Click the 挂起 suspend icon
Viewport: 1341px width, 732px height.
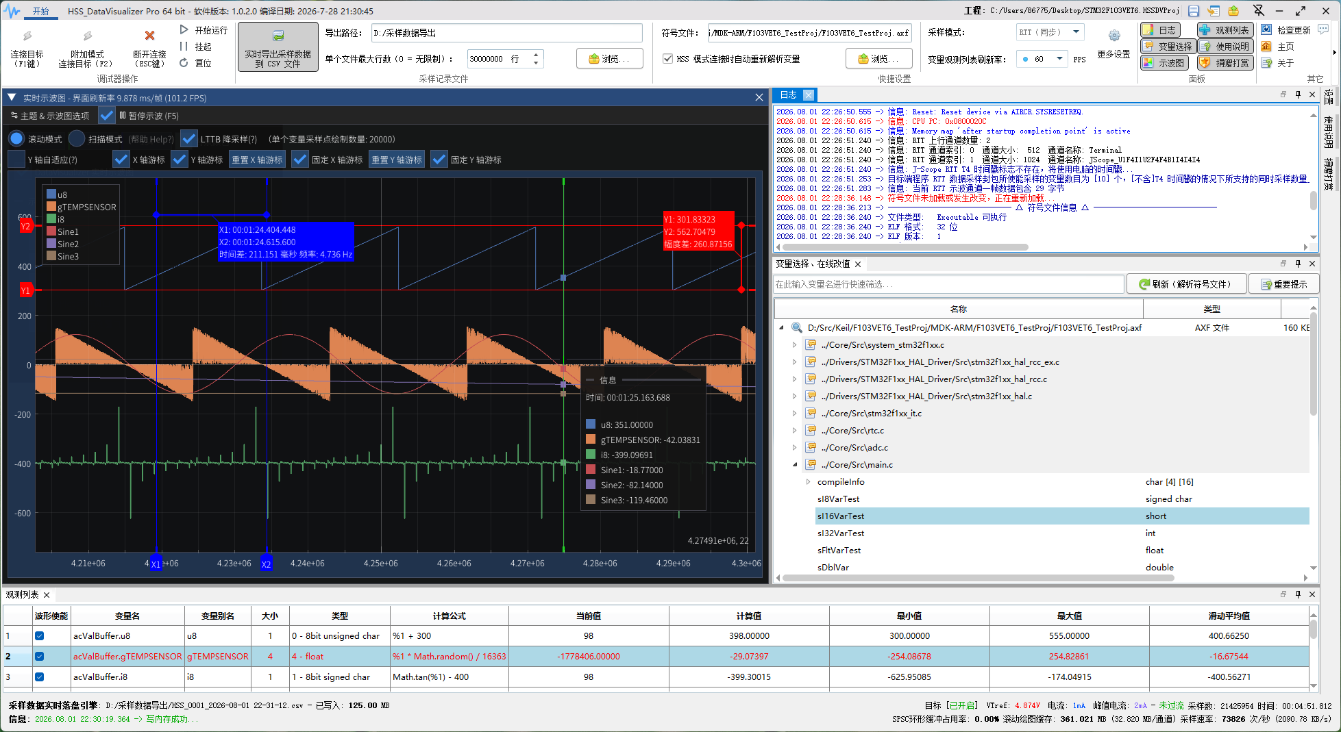click(184, 46)
